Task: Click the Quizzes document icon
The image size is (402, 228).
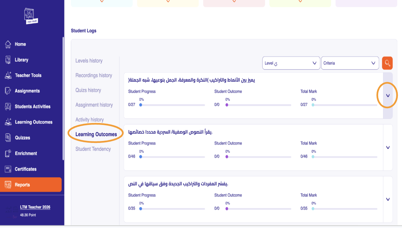Action: pyautogui.click(x=8, y=138)
